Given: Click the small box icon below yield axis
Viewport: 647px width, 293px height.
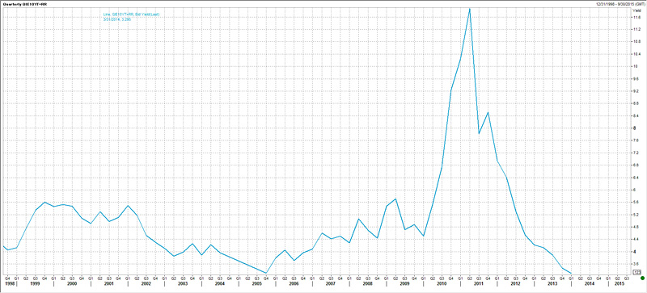Looking at the screenshot, I should [636, 271].
